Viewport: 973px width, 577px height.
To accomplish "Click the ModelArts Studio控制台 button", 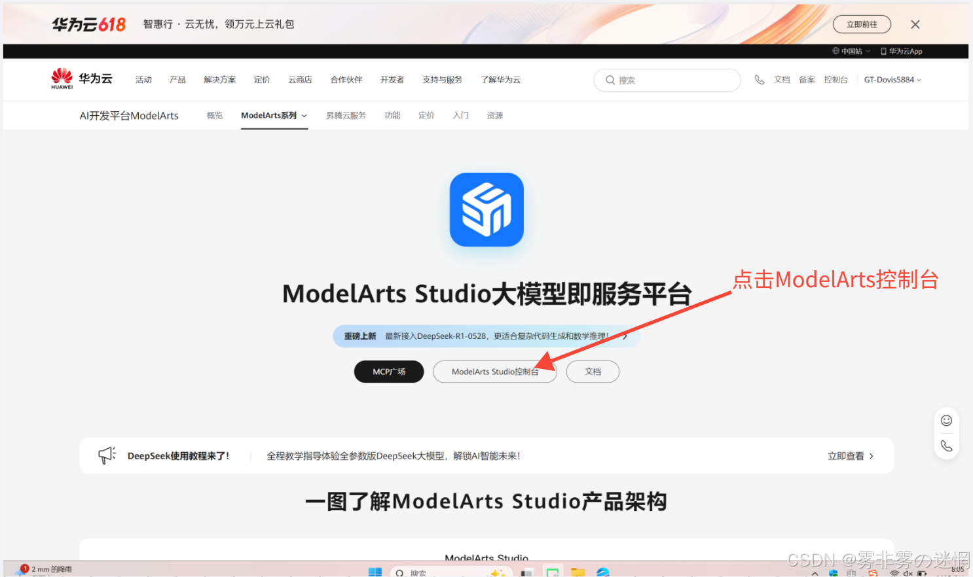I will pyautogui.click(x=495, y=372).
